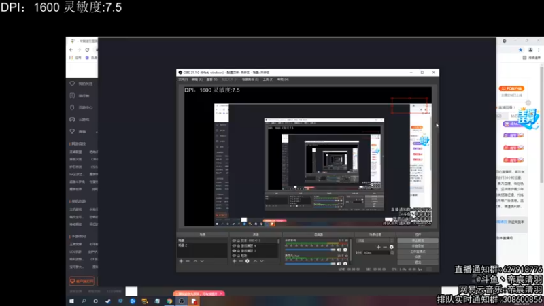Add a transition with scene transitions plus icon

[379, 247]
